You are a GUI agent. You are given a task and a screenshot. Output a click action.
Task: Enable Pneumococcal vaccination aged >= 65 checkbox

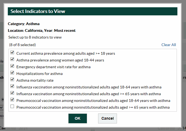[x=12, y=107]
